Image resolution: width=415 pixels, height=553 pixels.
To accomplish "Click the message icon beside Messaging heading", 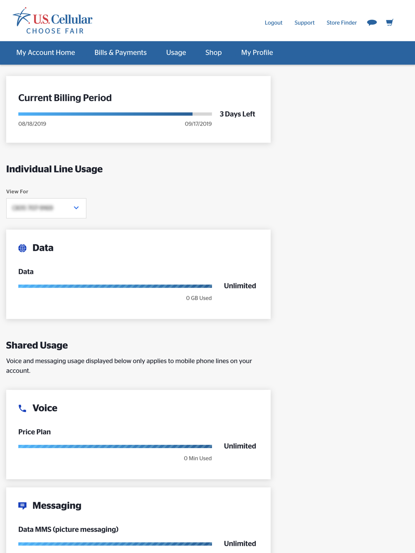I will pos(22,506).
